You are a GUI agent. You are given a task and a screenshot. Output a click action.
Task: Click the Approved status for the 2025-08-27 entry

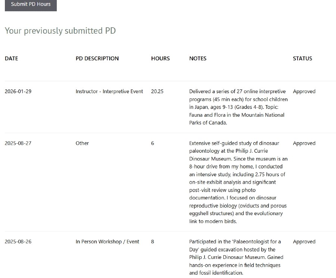click(304, 143)
